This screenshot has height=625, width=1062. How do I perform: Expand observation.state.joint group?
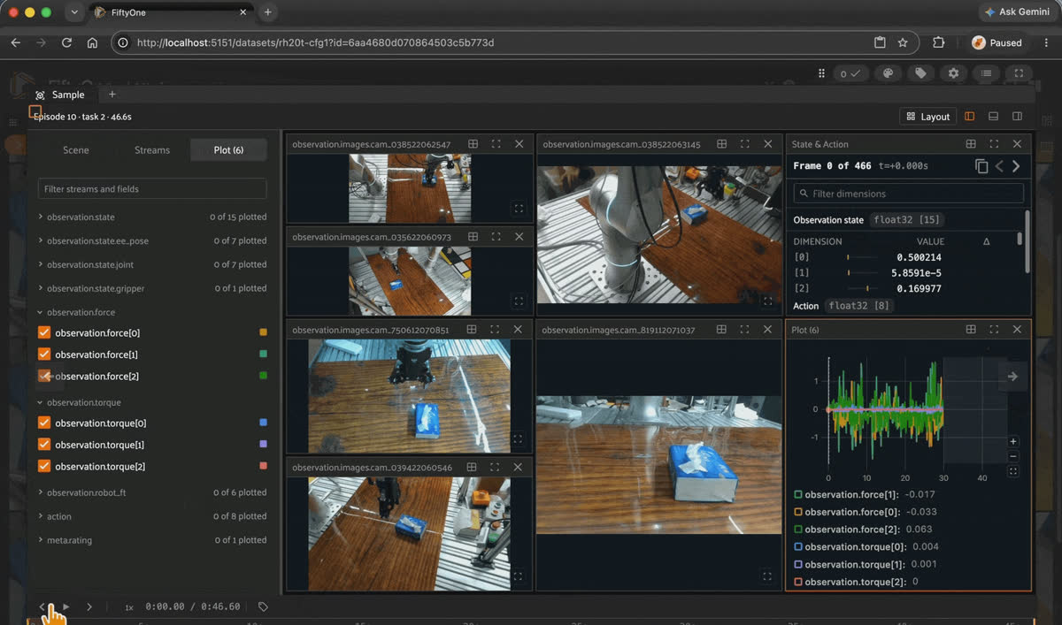(x=152, y=264)
